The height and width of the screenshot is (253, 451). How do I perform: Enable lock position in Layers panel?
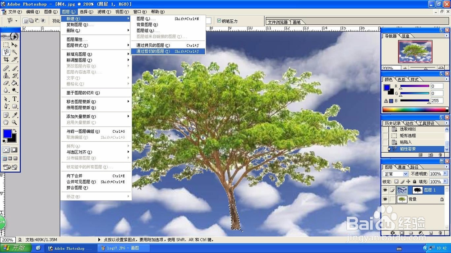click(x=408, y=181)
